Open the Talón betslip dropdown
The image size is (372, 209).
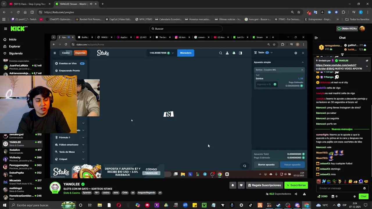pos(263,53)
